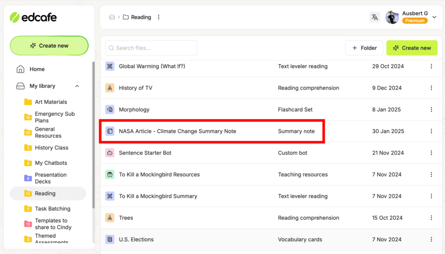Open the My Chatbots folder
This screenshot has width=445, height=254.
(51, 163)
